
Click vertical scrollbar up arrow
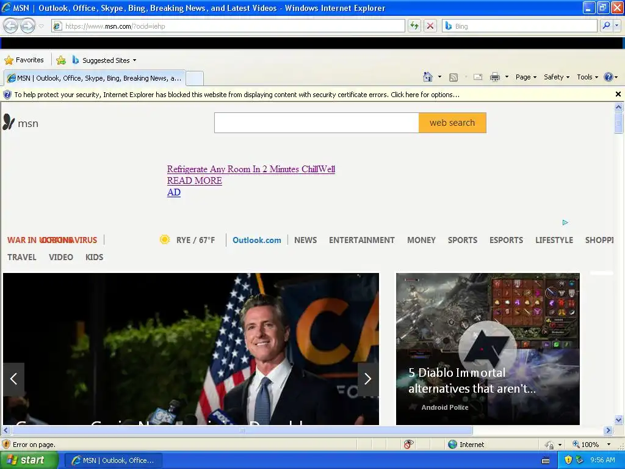[619, 107]
